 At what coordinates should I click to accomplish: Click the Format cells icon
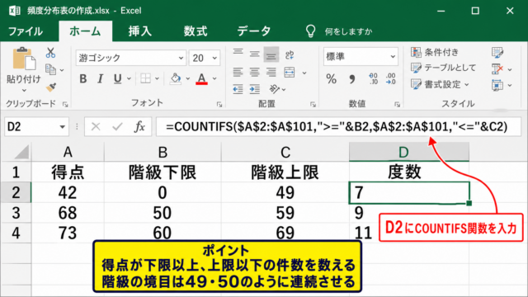(497, 85)
